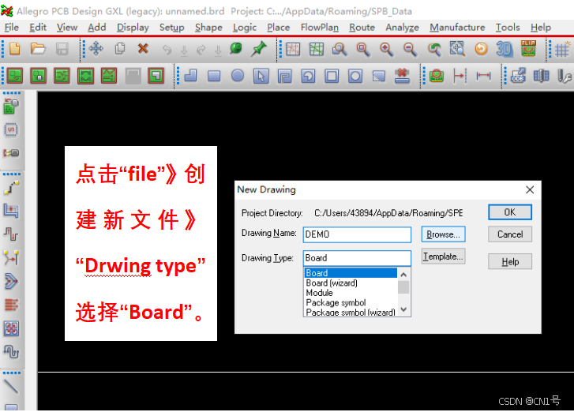Select Board (wizard) in type list
Viewport: 574px width, 412px height.
351,283
